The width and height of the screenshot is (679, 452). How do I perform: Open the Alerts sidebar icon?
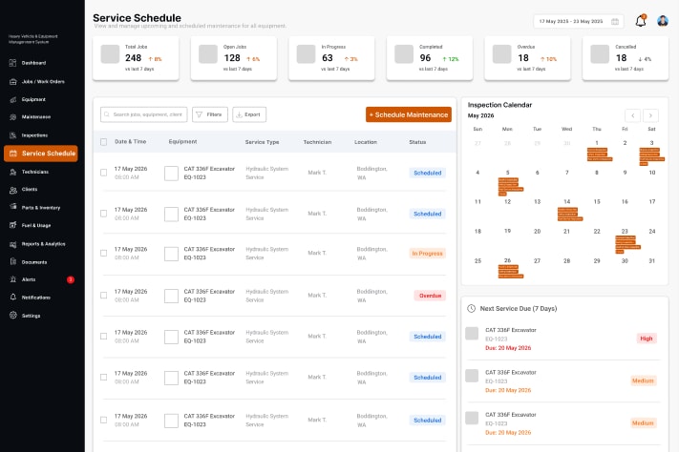13,279
